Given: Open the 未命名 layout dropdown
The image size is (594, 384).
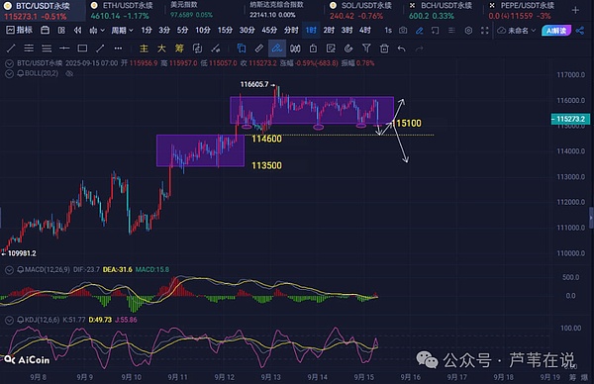Looking at the screenshot, I should coord(517,31).
